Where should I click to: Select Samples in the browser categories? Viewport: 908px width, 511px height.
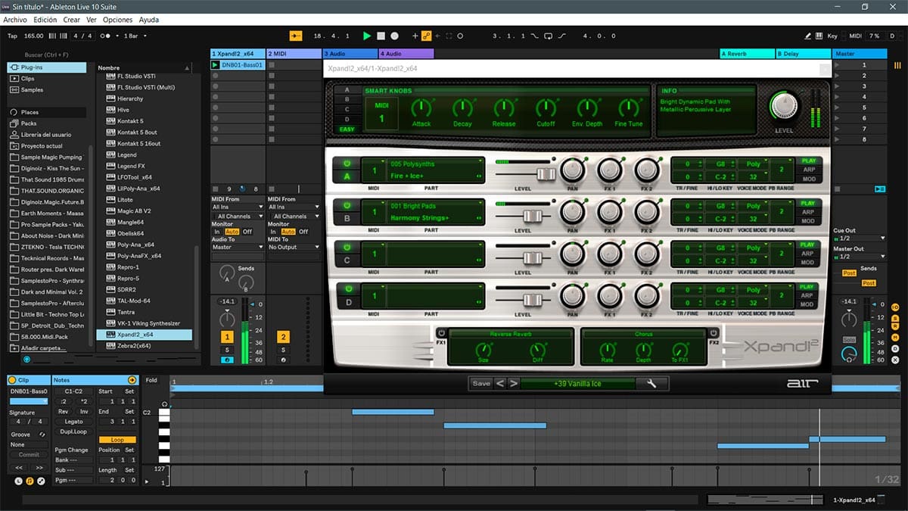pyautogui.click(x=33, y=89)
